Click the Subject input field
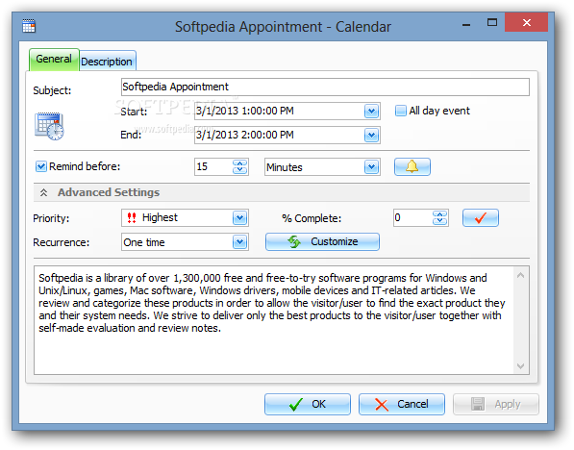 [325, 87]
